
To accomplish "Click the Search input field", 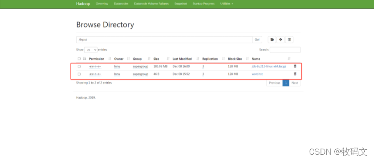I will (285, 50).
